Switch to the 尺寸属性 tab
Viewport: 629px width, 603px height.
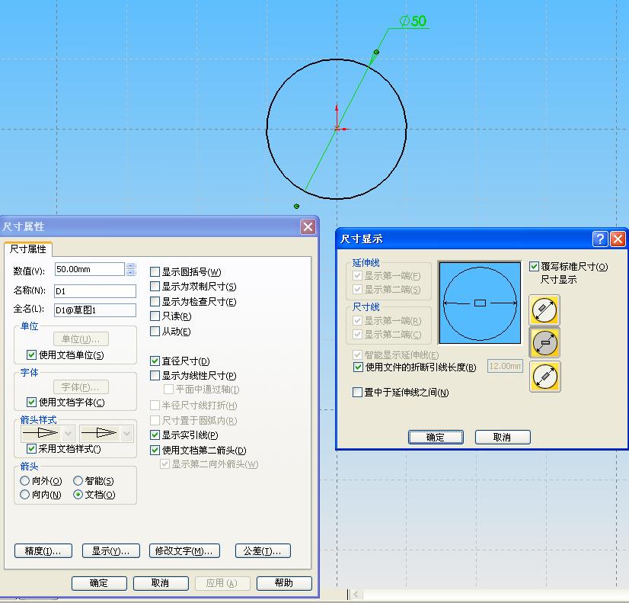point(27,249)
